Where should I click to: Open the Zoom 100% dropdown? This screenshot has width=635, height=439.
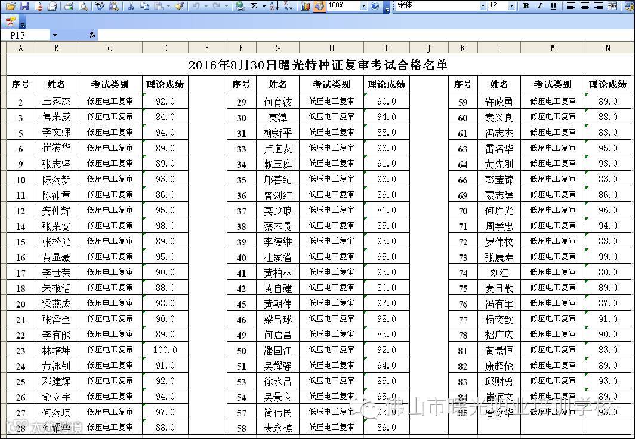363,6
